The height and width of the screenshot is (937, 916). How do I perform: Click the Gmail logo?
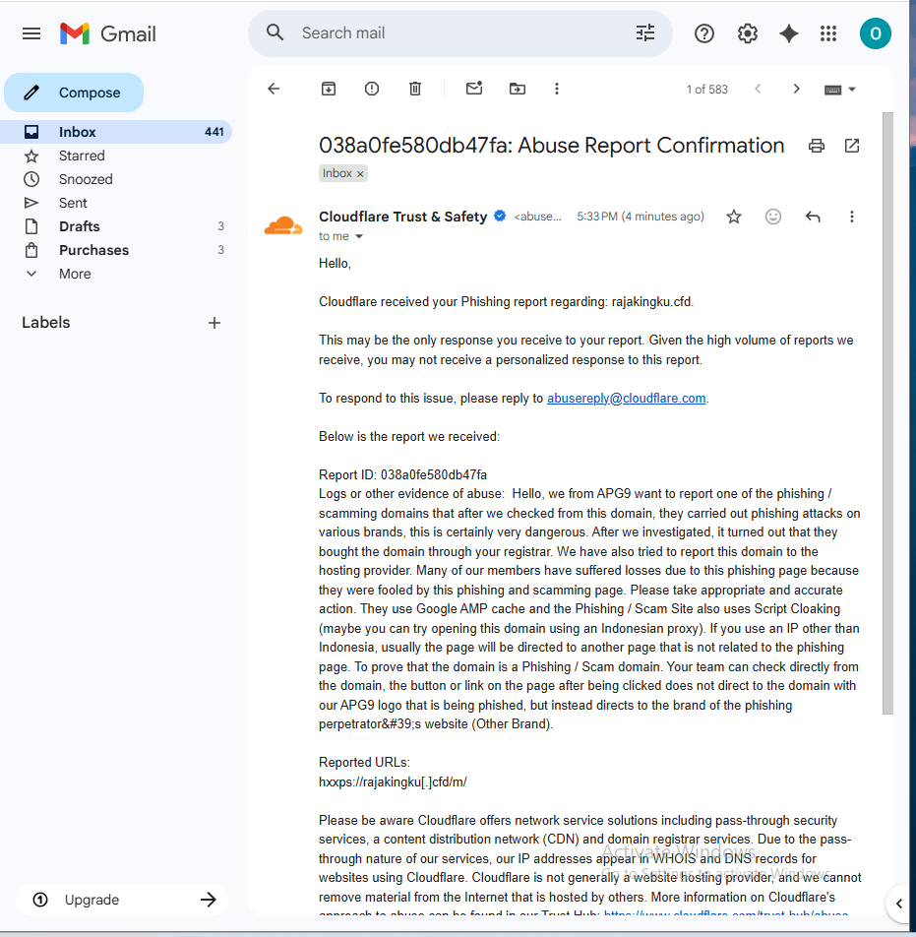tap(108, 33)
